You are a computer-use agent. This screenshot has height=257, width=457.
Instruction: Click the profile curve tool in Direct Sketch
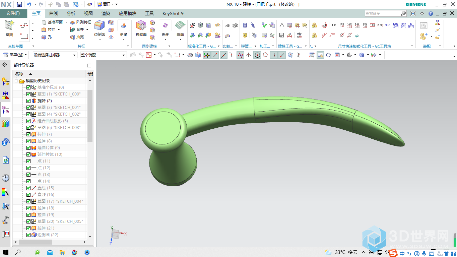[24, 25]
